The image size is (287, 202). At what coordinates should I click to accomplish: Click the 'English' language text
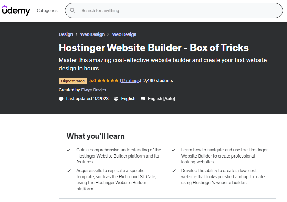coord(128,99)
